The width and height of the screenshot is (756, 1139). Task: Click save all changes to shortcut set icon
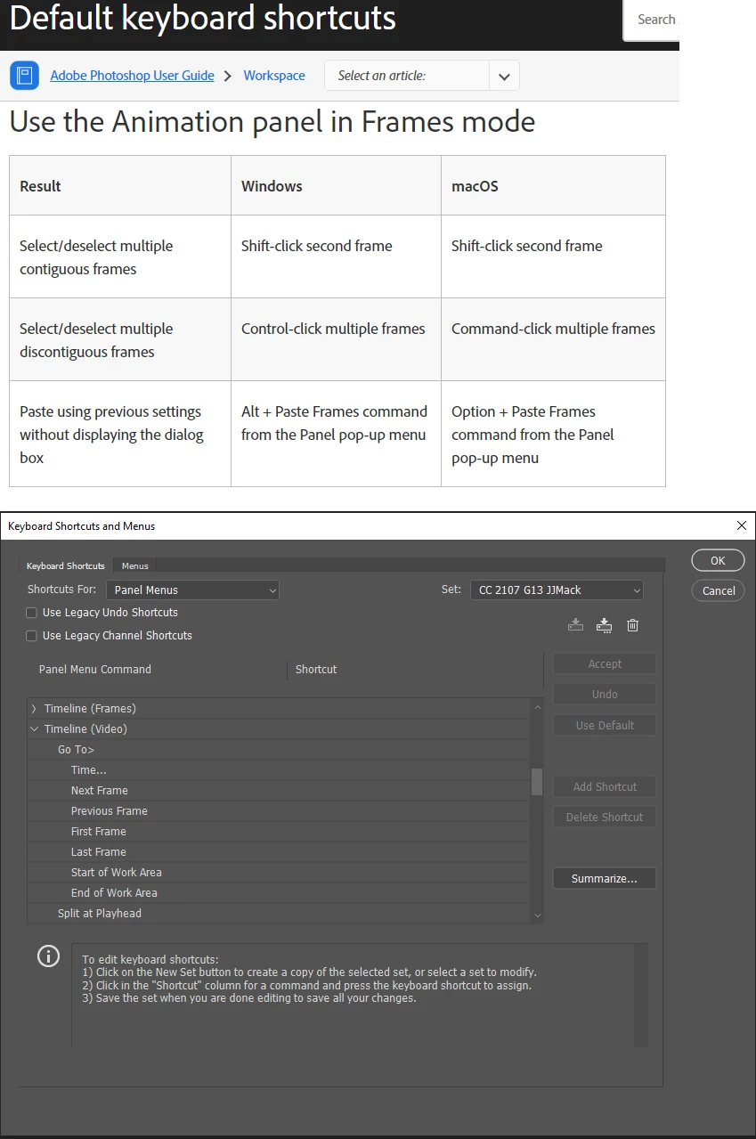coord(575,625)
